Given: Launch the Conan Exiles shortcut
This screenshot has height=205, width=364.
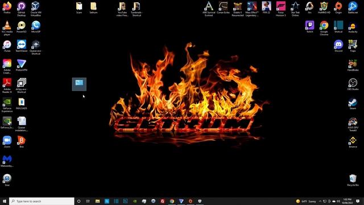Looking at the screenshot, I should click(223, 7).
